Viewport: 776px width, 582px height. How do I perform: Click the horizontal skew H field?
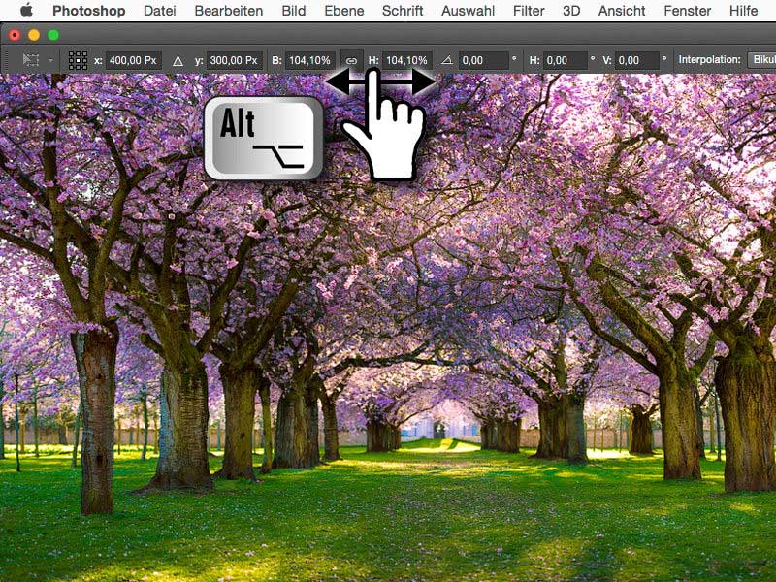565,60
